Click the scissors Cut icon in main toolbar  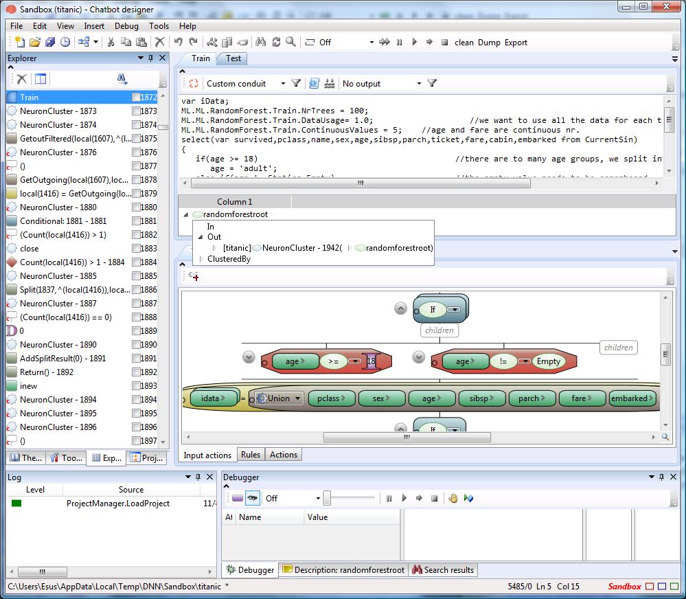pos(110,42)
